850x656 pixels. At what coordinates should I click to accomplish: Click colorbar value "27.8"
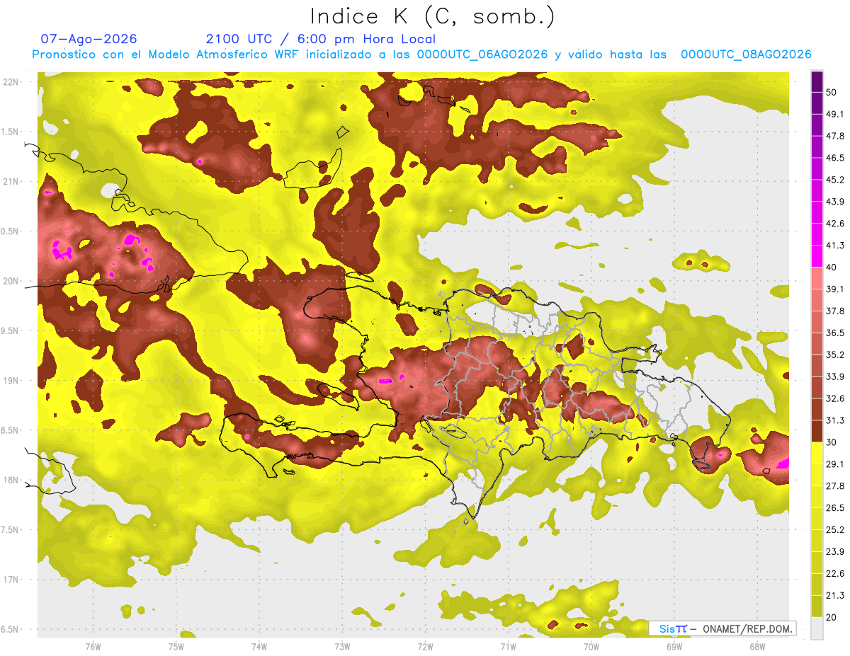coord(835,485)
